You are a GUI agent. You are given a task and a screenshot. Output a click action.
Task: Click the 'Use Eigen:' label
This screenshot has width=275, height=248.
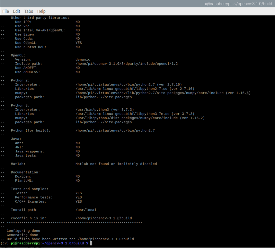pyautogui.click(x=25, y=34)
